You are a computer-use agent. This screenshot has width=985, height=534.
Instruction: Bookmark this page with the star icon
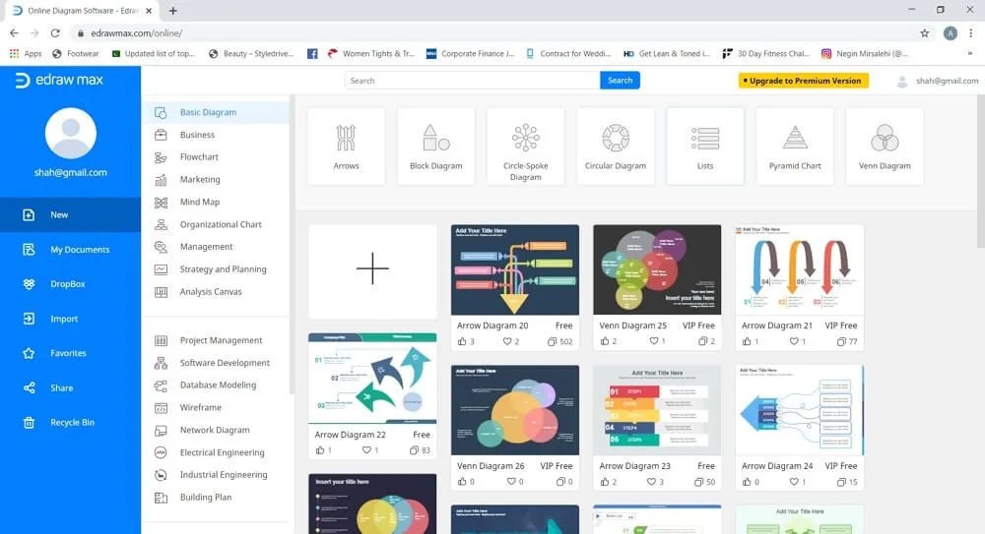[x=924, y=32]
